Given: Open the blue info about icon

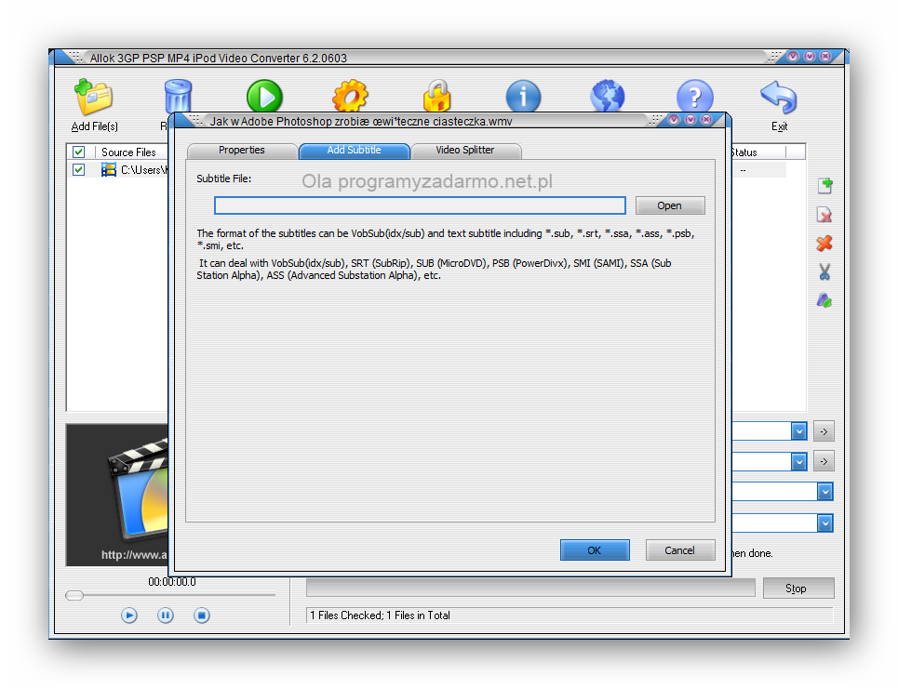Looking at the screenshot, I should coord(523,96).
